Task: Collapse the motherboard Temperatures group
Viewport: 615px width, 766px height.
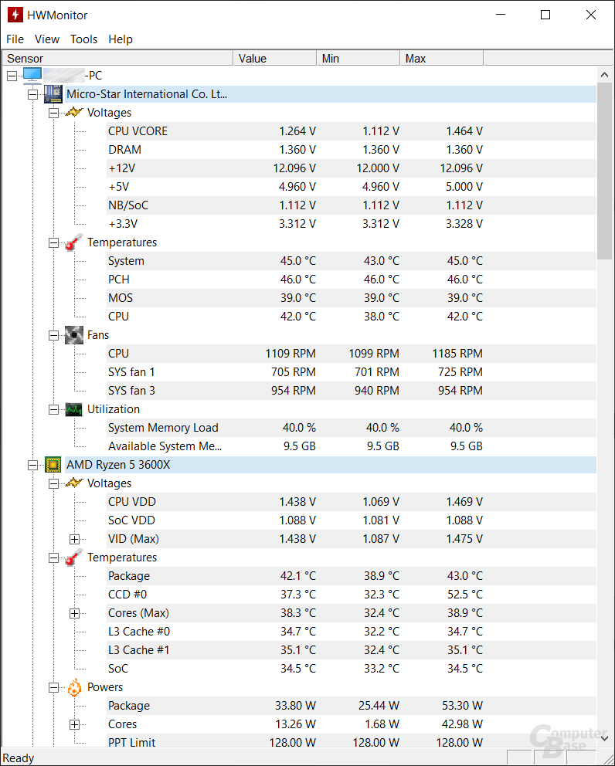Action: tap(53, 242)
